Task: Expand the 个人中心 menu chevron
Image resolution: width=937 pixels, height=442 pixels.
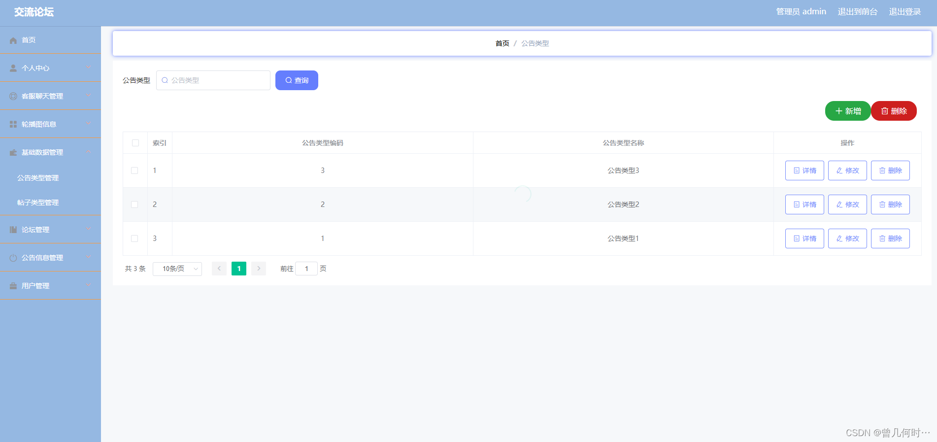Action: pos(89,68)
